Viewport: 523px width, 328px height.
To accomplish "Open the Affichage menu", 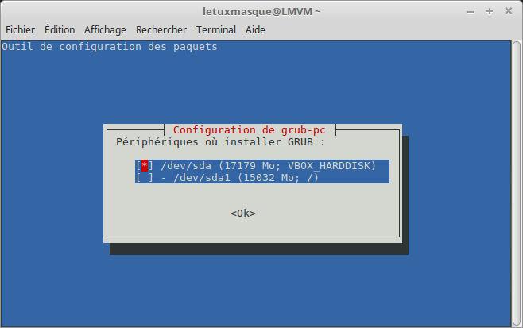I will 105,29.
